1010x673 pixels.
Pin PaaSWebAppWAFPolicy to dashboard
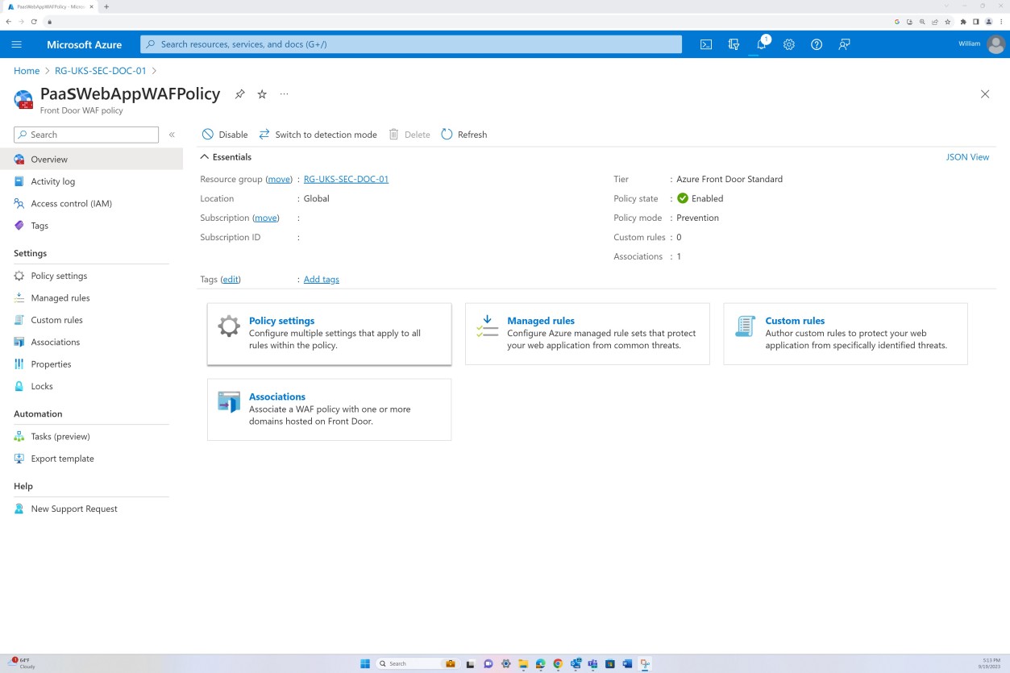pyautogui.click(x=239, y=94)
